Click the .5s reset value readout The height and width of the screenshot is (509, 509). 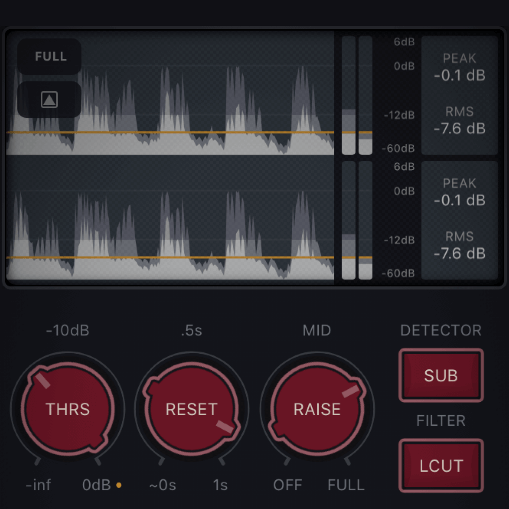(191, 330)
